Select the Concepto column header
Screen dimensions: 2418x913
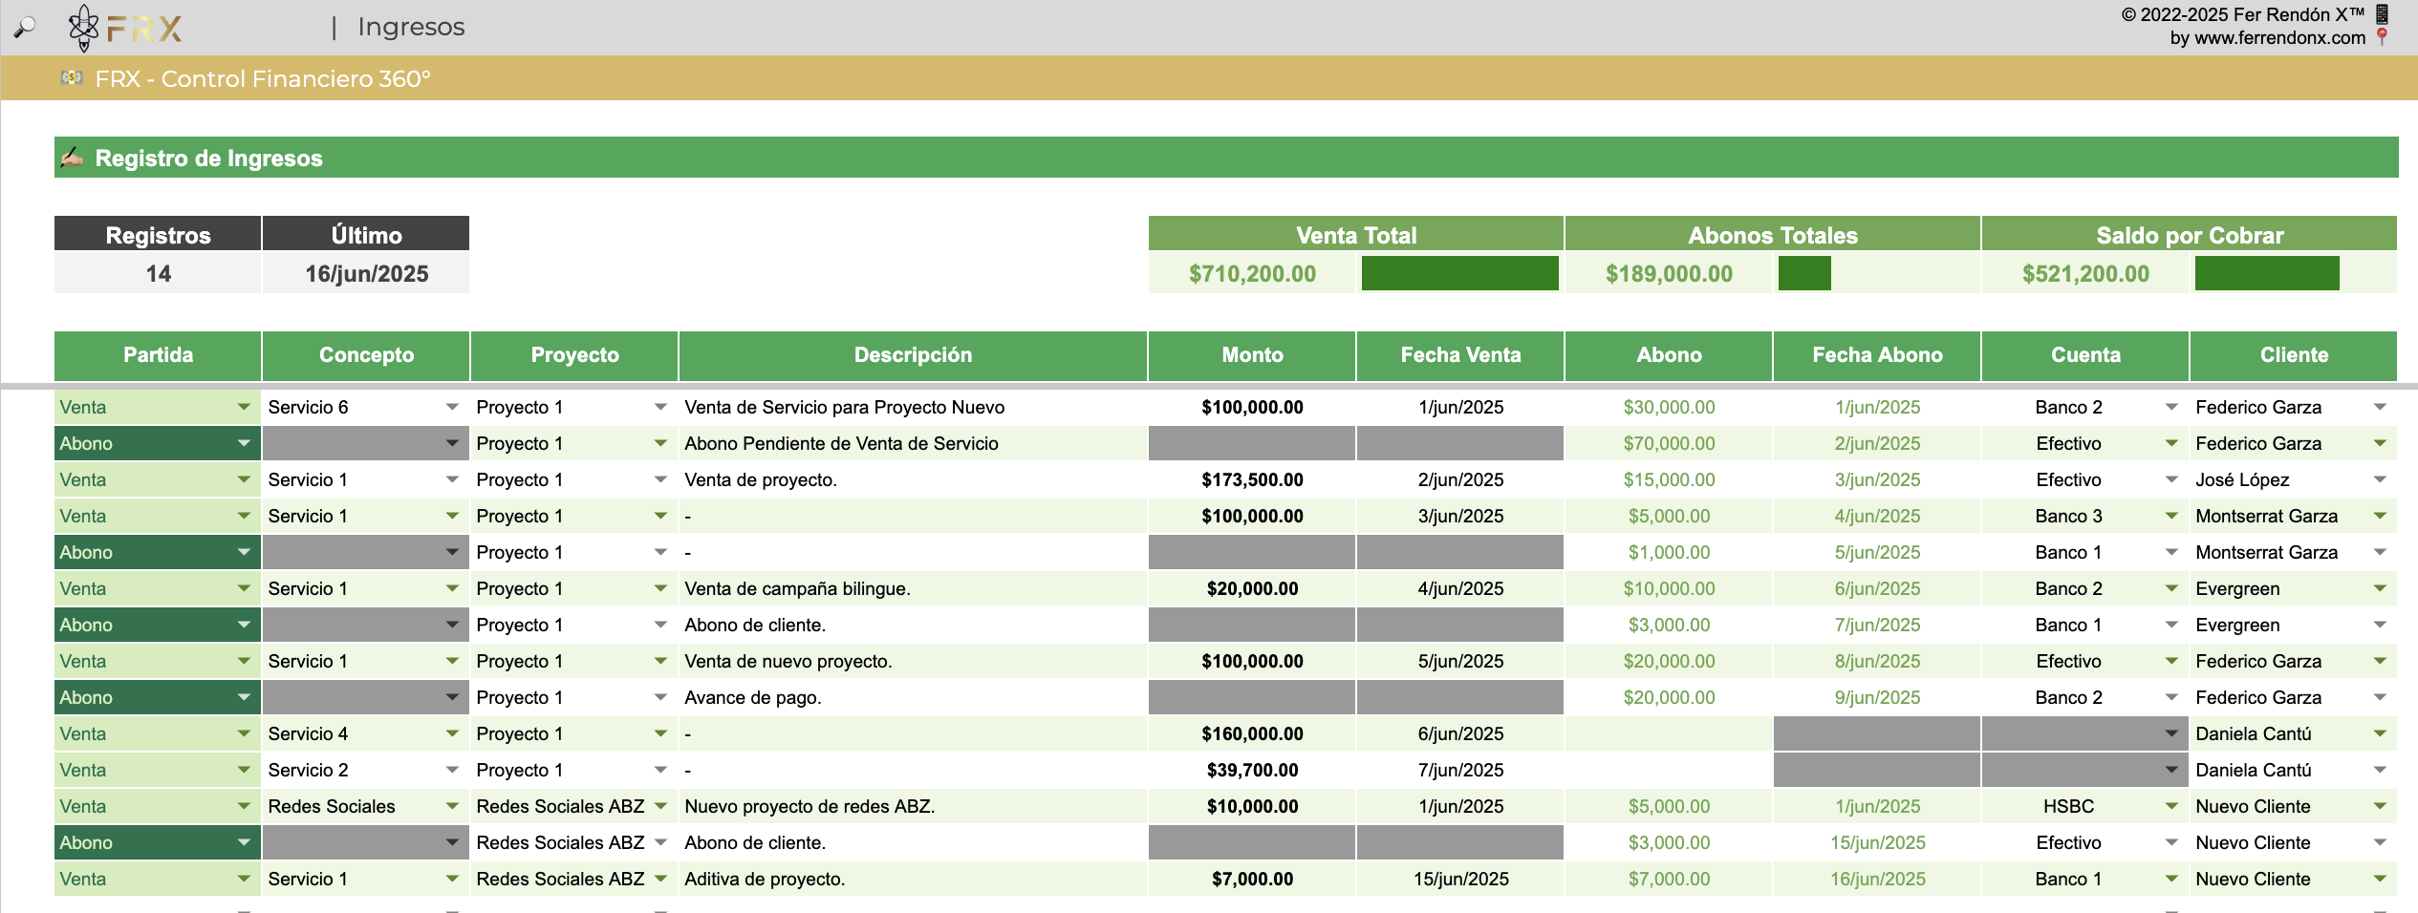366,355
